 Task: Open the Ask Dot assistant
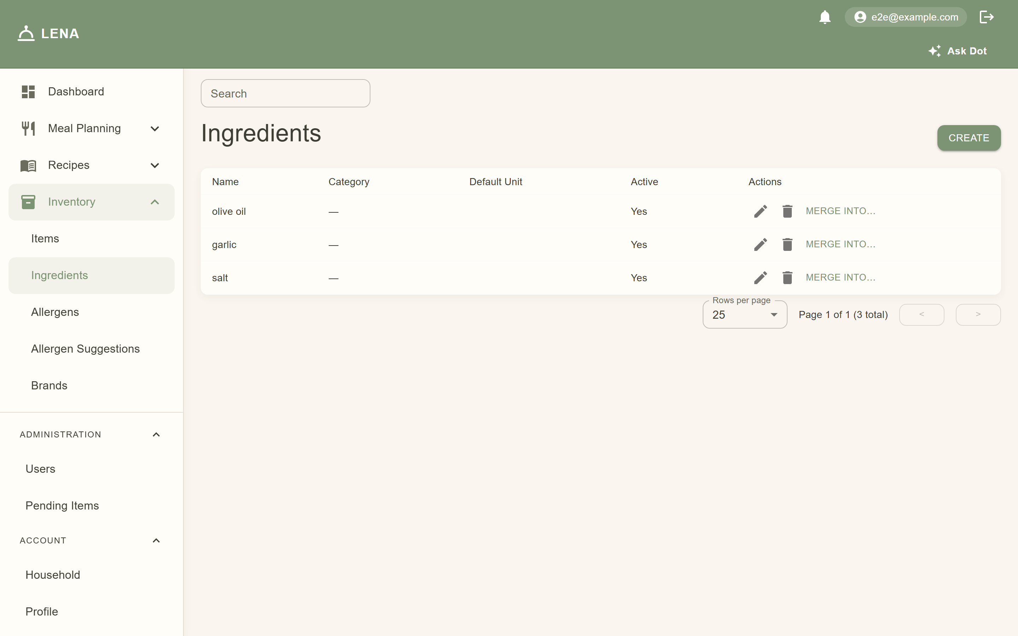(x=958, y=51)
